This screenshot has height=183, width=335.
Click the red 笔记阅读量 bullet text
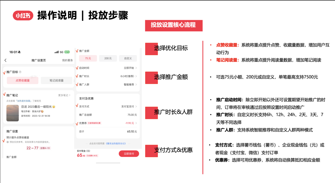[x=228, y=60]
